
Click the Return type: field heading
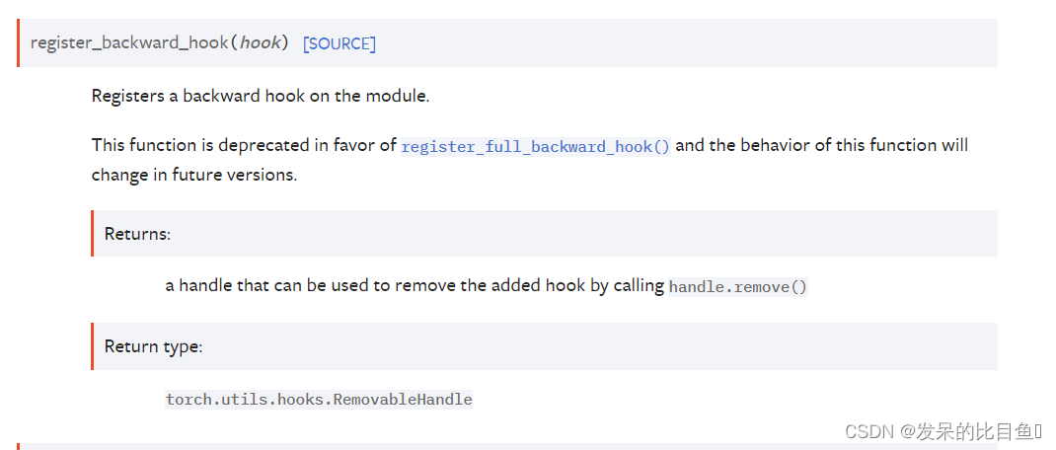(x=154, y=347)
